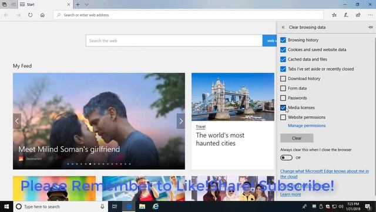Open the Tower Bridge travel image
Screen dimensions: 376x212
click(x=233, y=97)
